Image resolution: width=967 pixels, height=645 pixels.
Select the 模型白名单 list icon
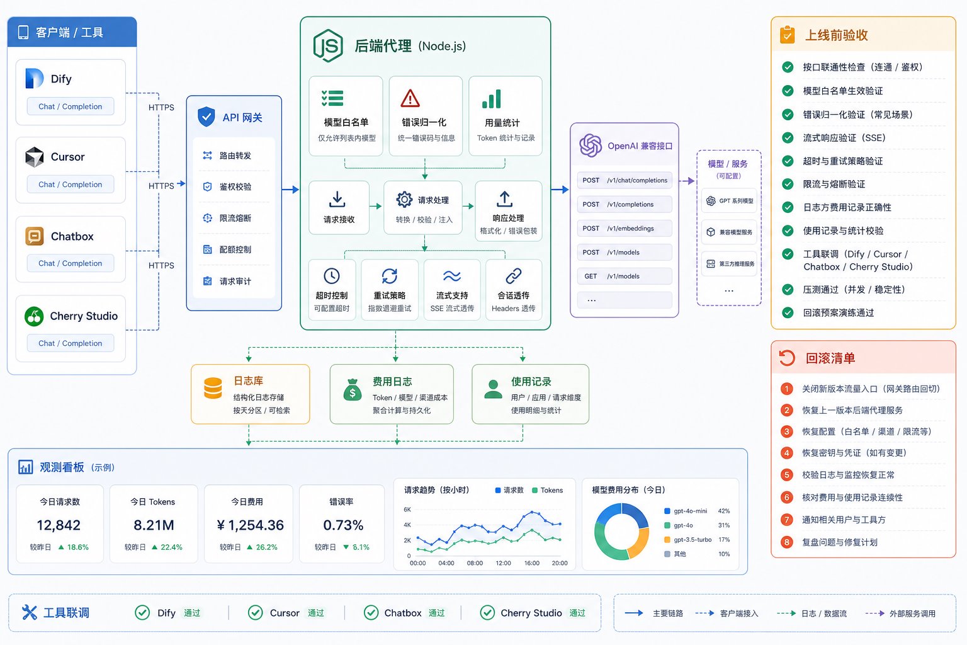(332, 98)
